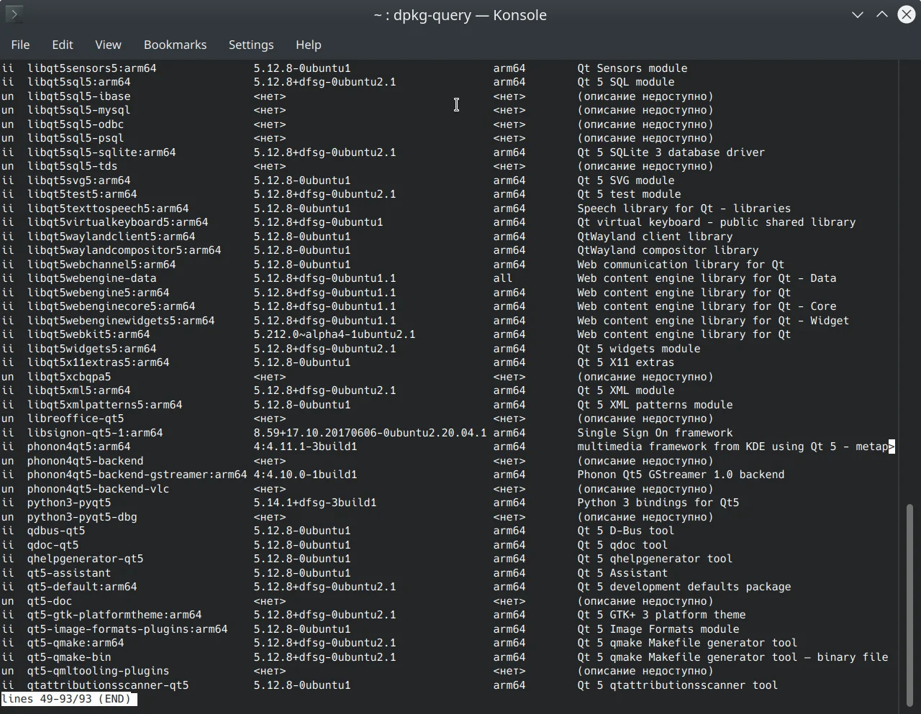
Task: Click package name libqt5sql5-odbc
Action: click(76, 124)
